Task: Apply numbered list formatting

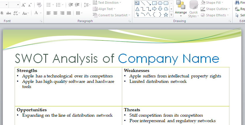Action: click(x=58, y=5)
